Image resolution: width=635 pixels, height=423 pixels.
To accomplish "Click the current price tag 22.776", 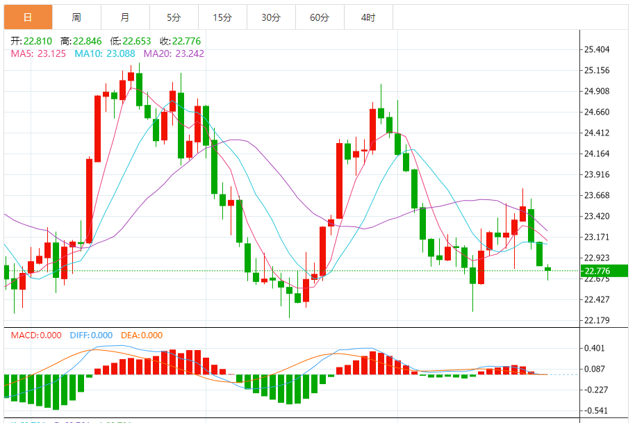I will tap(604, 271).
